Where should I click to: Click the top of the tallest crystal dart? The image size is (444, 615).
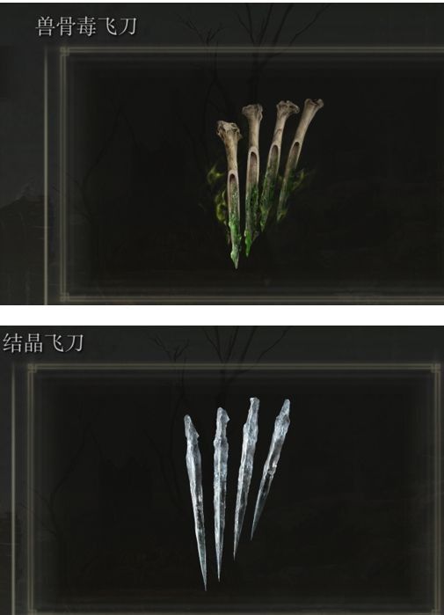(x=254, y=403)
